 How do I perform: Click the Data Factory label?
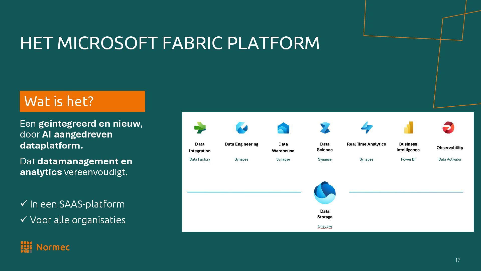click(200, 159)
